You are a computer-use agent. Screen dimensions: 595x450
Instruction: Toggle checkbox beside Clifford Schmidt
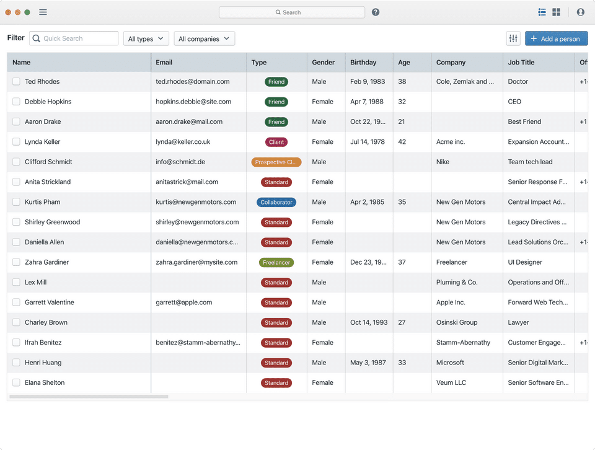[x=16, y=162]
